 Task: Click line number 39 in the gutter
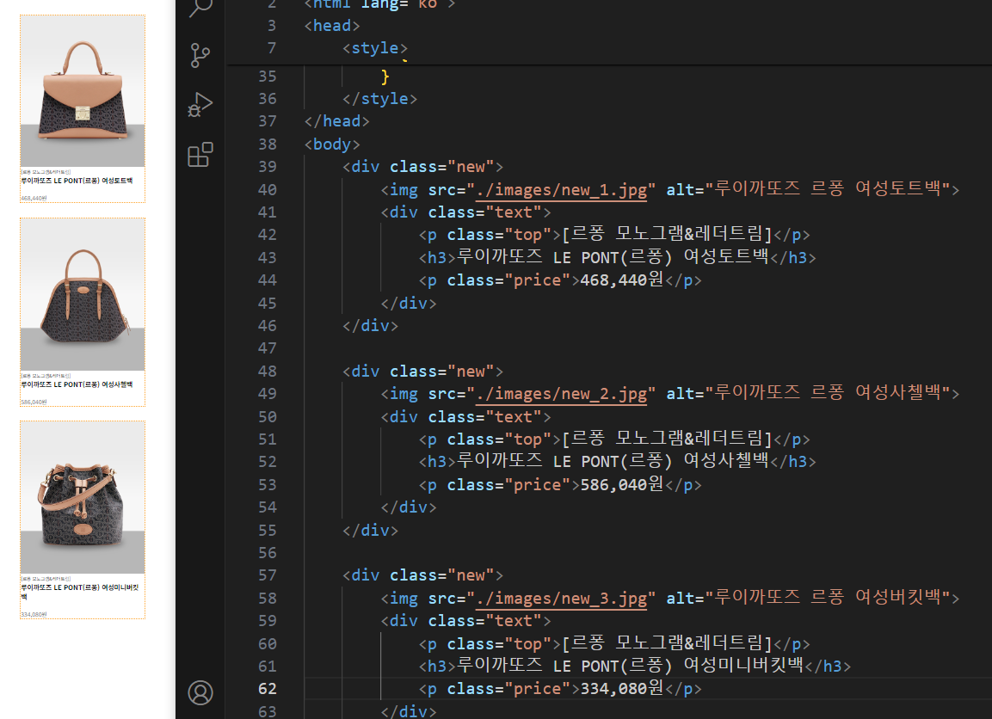point(268,167)
